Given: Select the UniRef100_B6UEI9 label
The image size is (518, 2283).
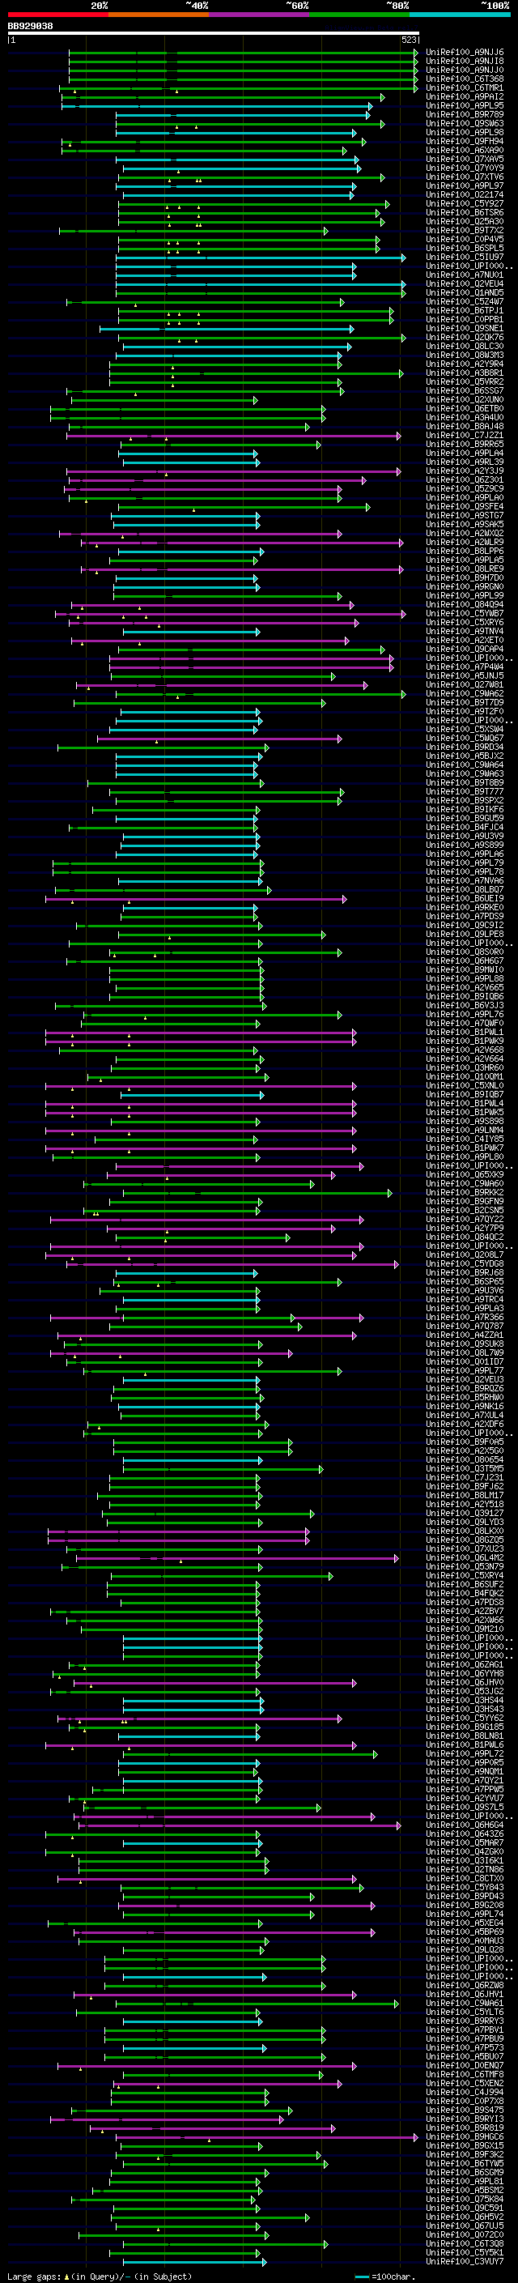Looking at the screenshot, I should tap(465, 899).
